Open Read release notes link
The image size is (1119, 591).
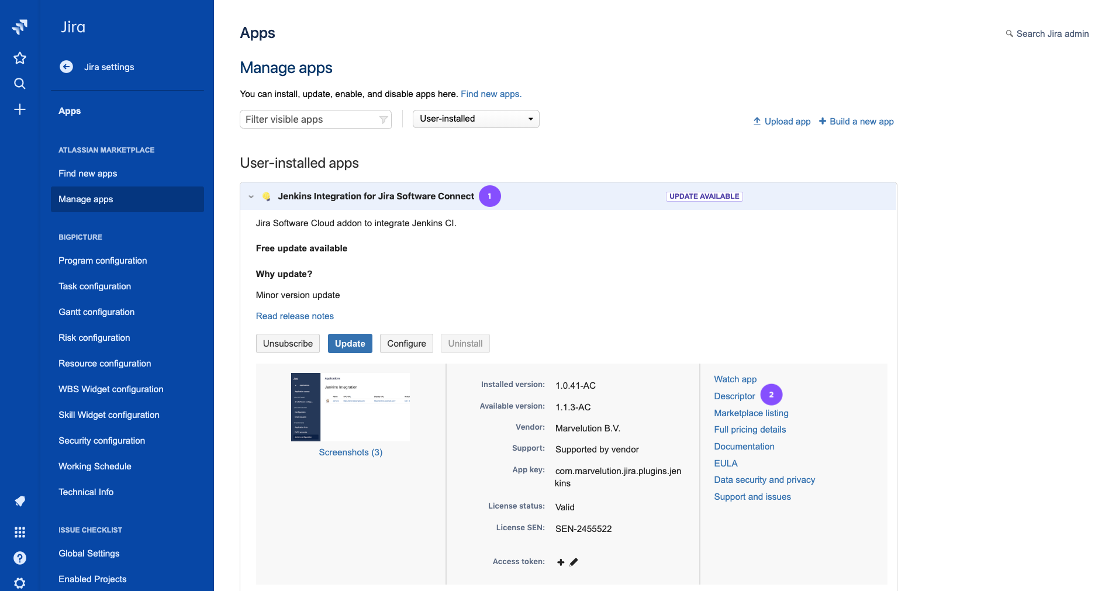[295, 316]
